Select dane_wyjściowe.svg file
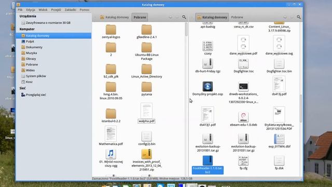Screen dimensions: 332x187 [279, 43]
